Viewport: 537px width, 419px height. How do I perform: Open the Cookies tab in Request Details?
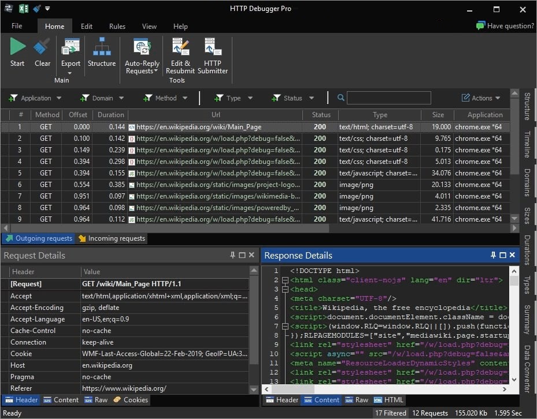point(131,400)
